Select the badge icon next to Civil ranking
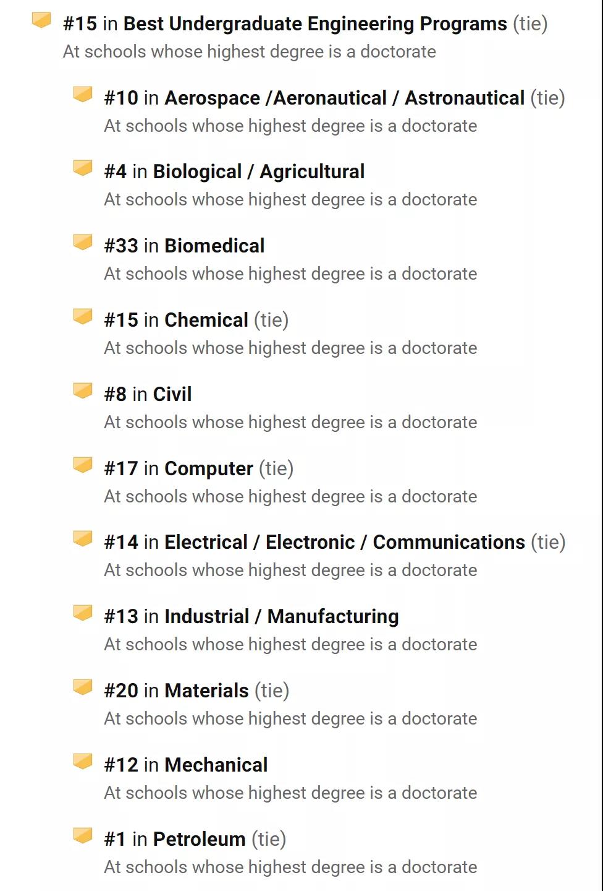Viewport: 603px width, 891px height. pos(83,390)
